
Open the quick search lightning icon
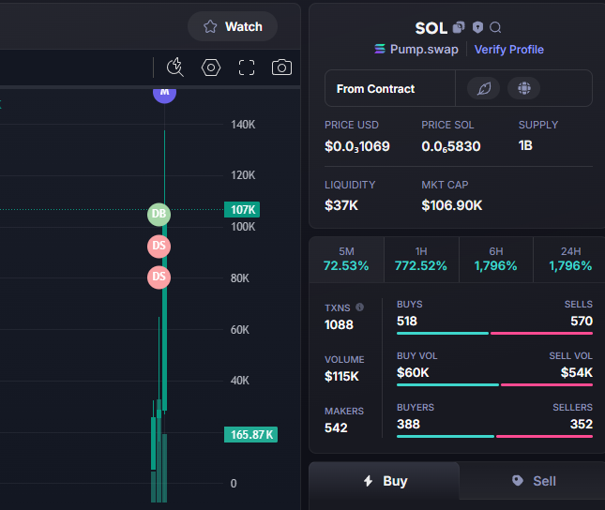tap(175, 67)
